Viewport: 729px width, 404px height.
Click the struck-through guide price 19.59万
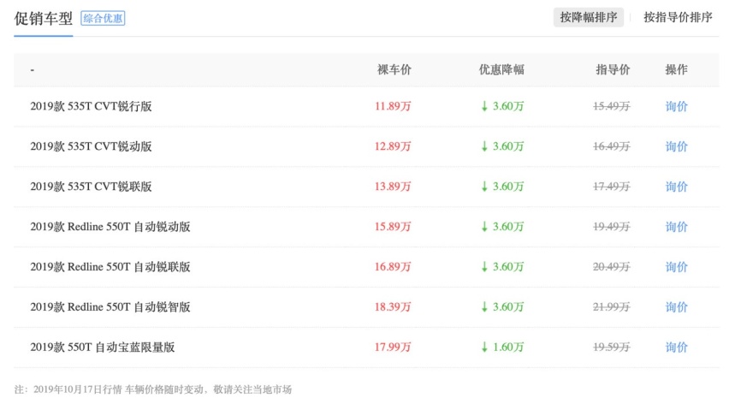point(612,348)
